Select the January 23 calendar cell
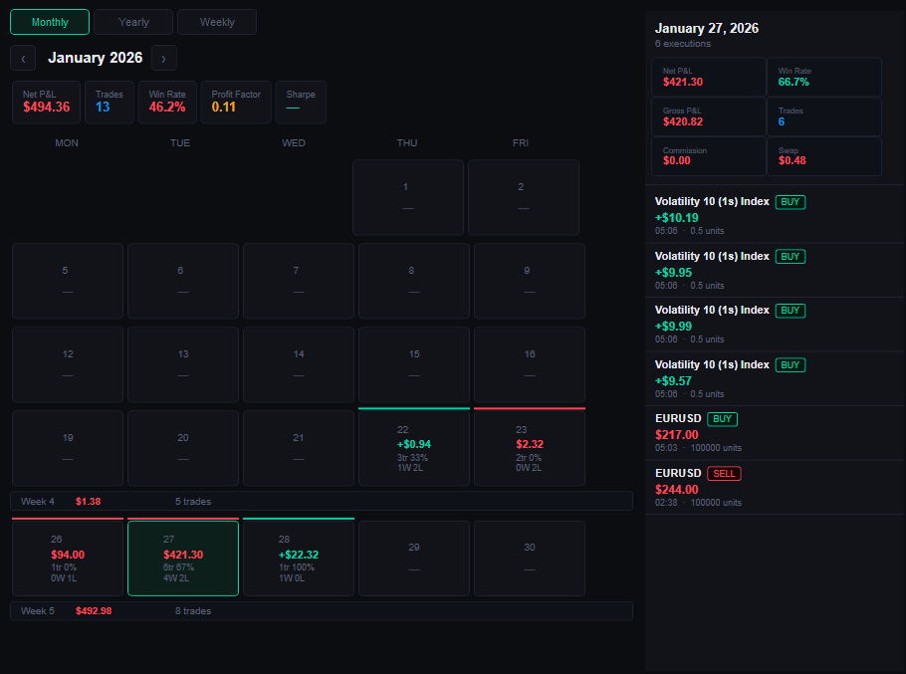The height and width of the screenshot is (674, 906). (529, 448)
